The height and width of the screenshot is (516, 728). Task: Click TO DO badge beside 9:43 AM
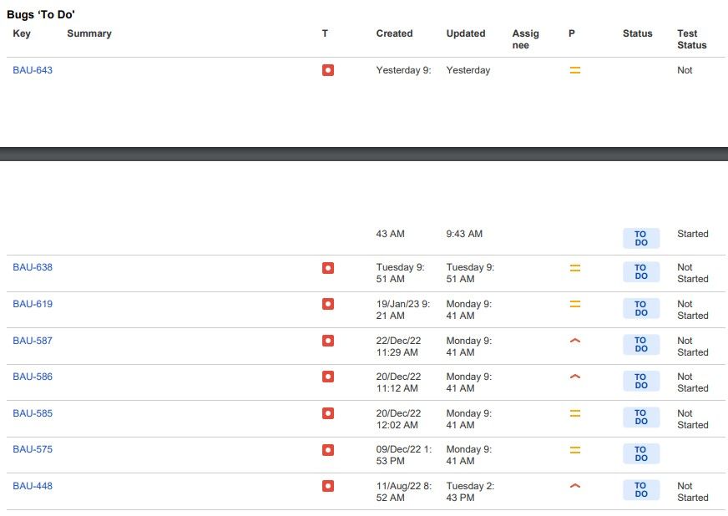click(x=641, y=238)
